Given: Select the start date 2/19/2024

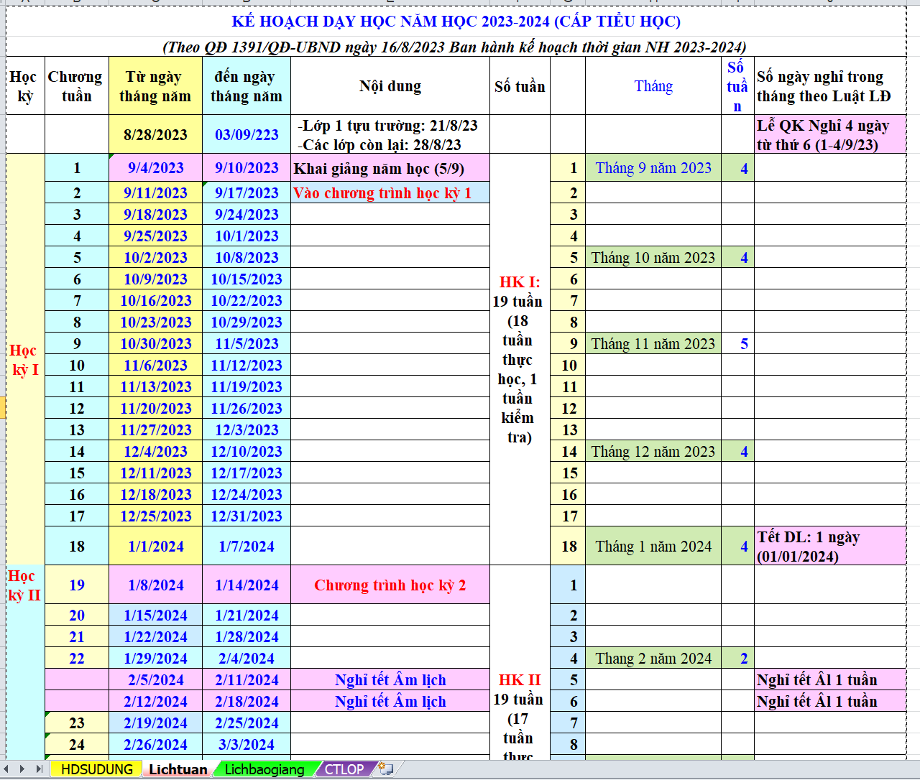Looking at the screenshot, I should pyautogui.click(x=155, y=723).
